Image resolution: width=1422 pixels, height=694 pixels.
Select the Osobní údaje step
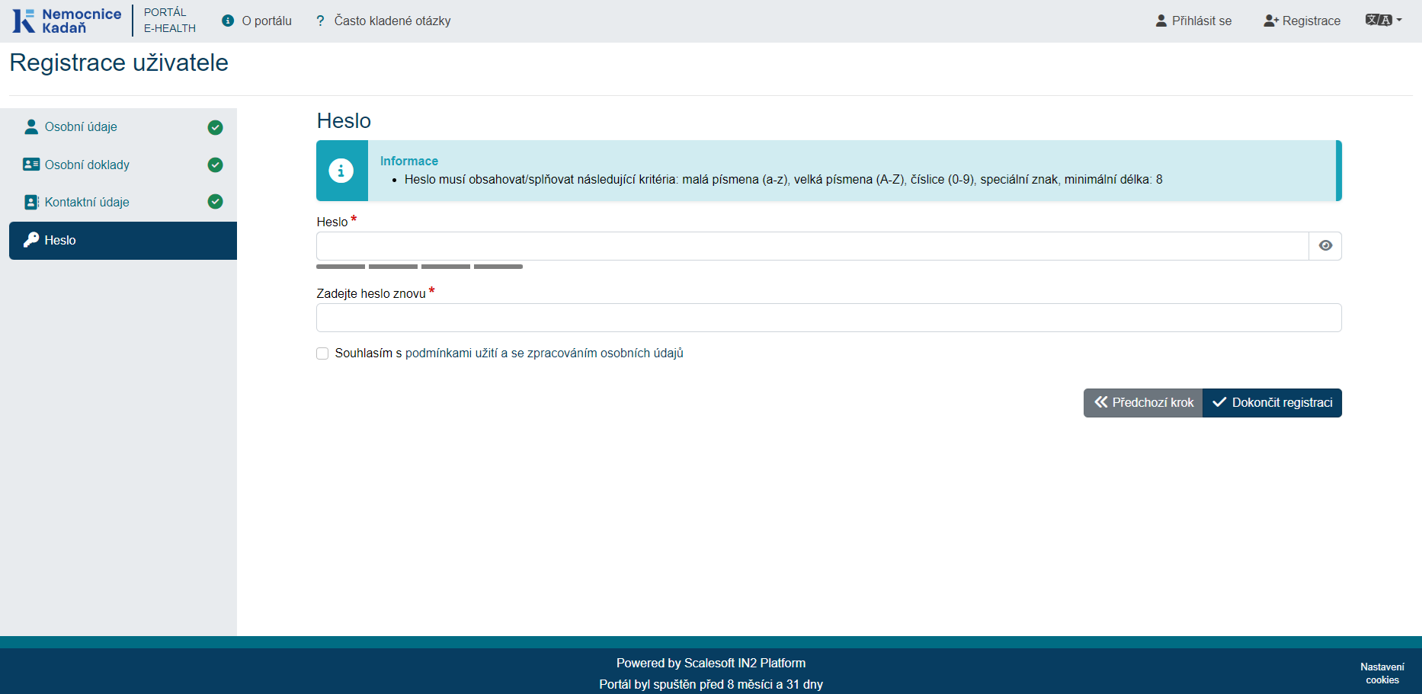[x=123, y=127]
